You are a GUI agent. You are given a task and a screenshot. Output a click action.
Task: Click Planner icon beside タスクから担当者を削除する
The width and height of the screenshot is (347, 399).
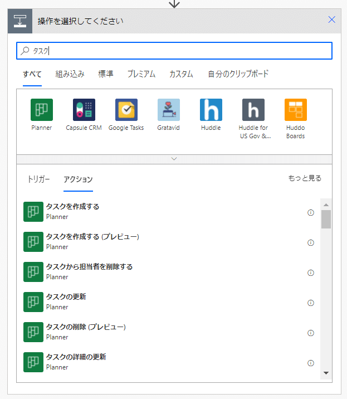tap(33, 272)
